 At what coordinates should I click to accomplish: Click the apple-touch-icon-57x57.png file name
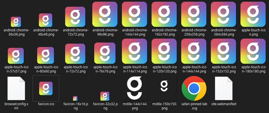(16, 69)
